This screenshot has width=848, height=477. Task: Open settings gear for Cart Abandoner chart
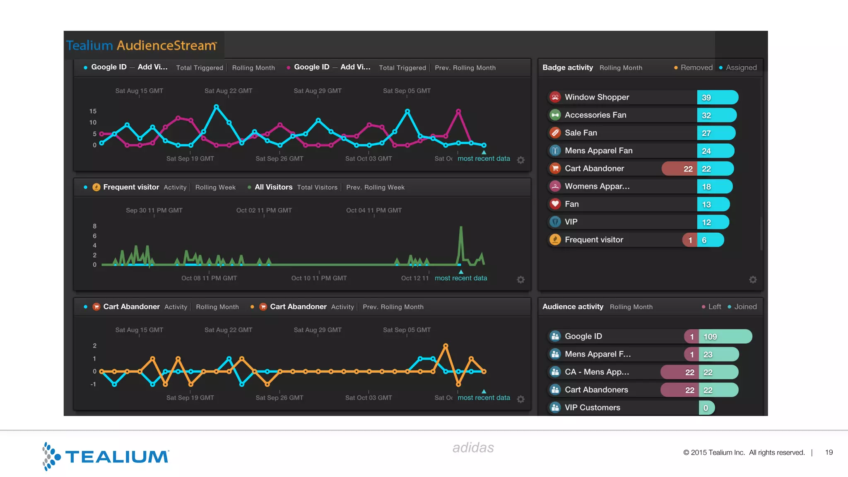(521, 399)
